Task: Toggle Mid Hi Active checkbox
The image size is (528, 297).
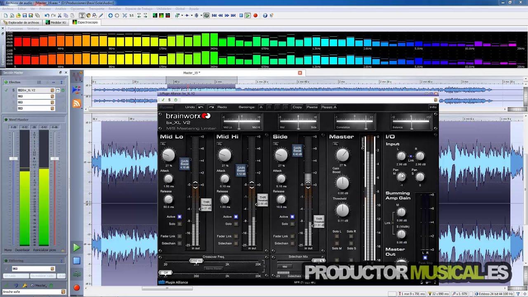Action: pos(236,217)
